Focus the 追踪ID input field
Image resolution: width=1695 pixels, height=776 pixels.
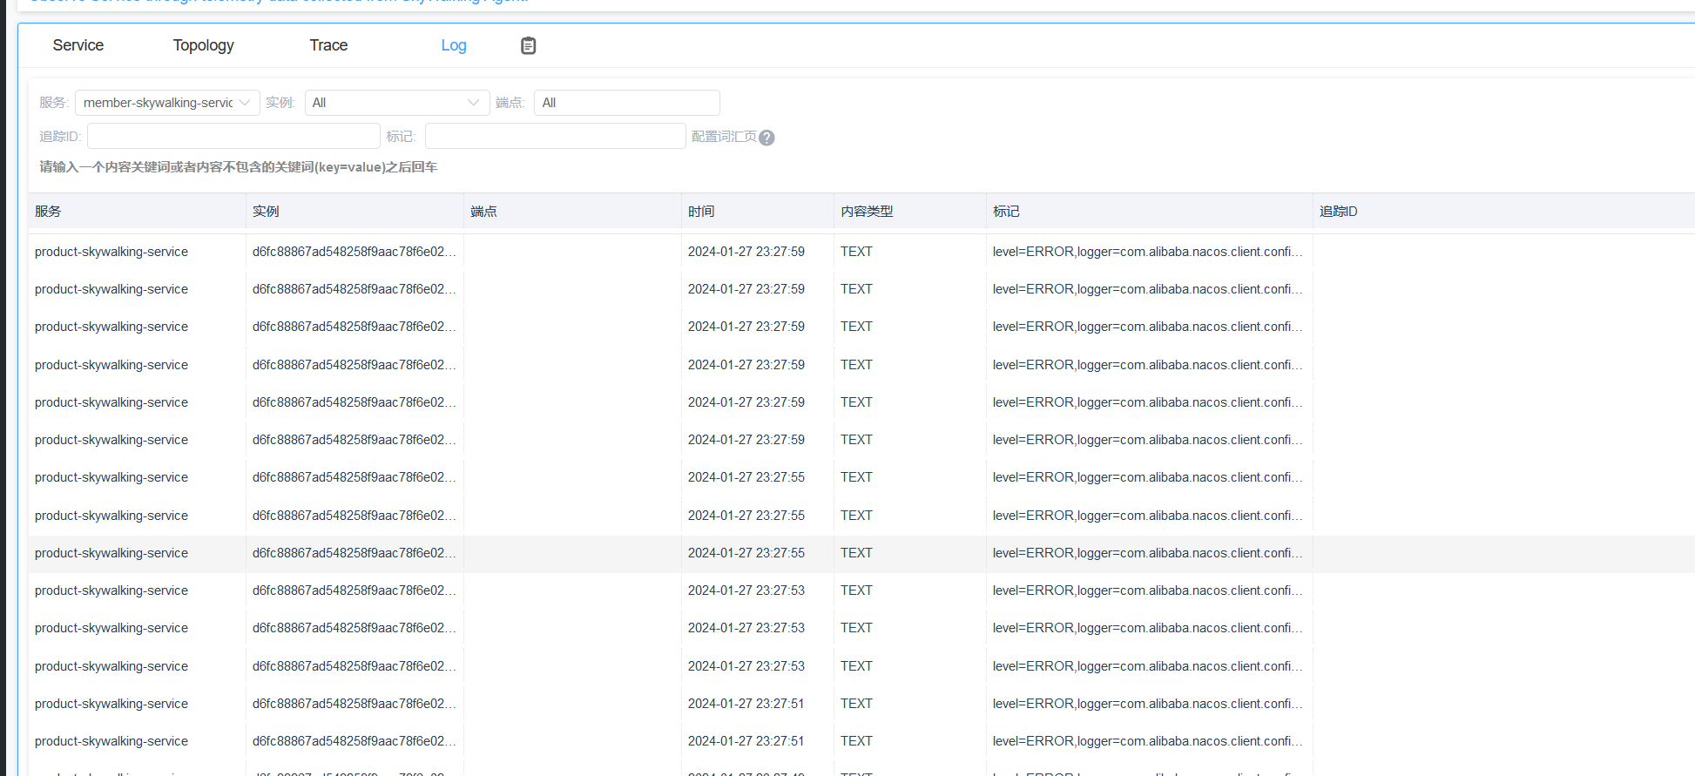point(233,136)
